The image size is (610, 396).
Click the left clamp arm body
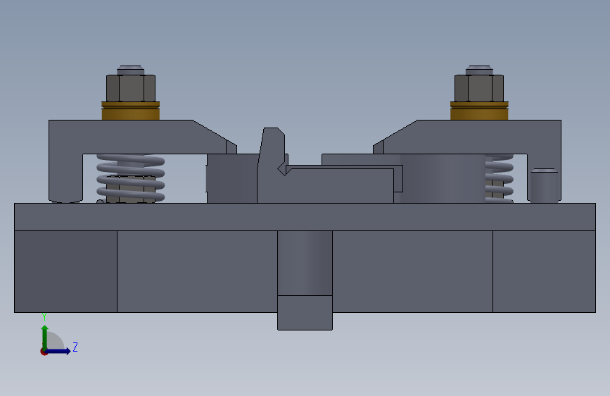coord(136,137)
